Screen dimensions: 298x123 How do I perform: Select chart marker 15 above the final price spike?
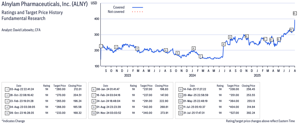click(x=294, y=13)
